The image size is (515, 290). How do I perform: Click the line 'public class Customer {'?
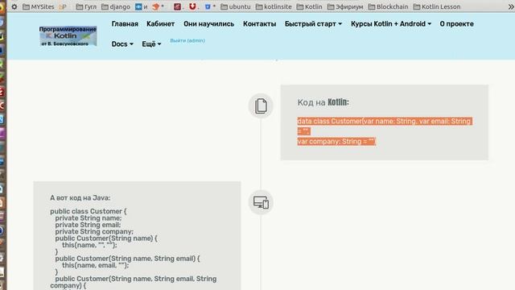click(89, 211)
